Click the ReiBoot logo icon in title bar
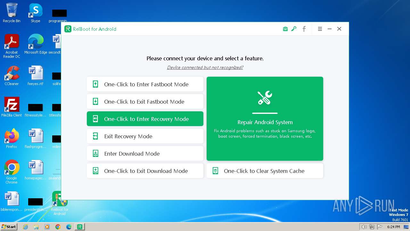 68,29
